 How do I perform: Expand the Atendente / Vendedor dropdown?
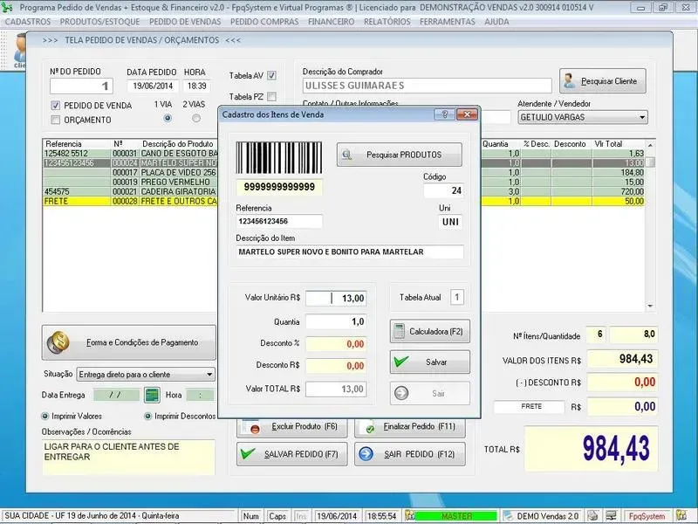[642, 117]
